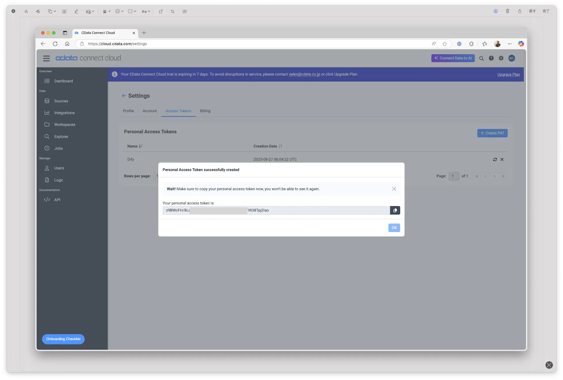Switch to the Billing tab
Viewport: 563px width, 380px height.
[205, 111]
